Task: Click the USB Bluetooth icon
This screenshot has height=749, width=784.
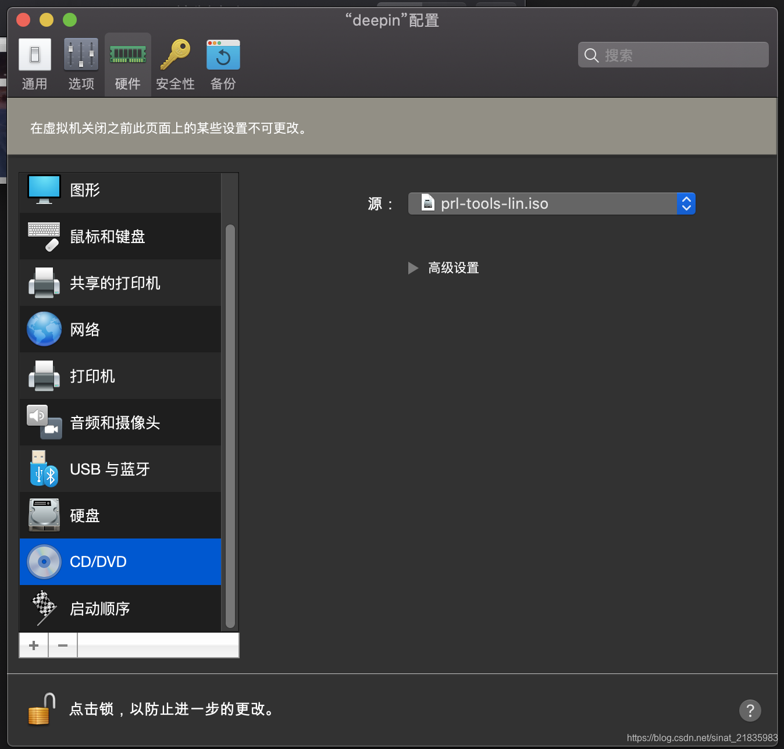Action: coord(44,469)
